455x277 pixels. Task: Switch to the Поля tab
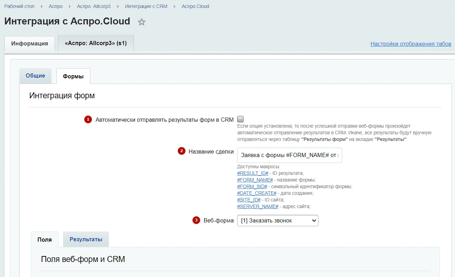click(x=44, y=240)
